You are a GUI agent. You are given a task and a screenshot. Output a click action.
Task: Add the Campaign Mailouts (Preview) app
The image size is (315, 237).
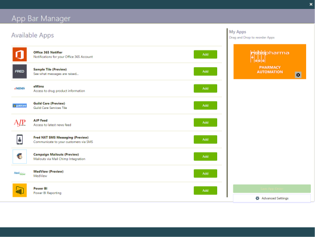pos(205,157)
